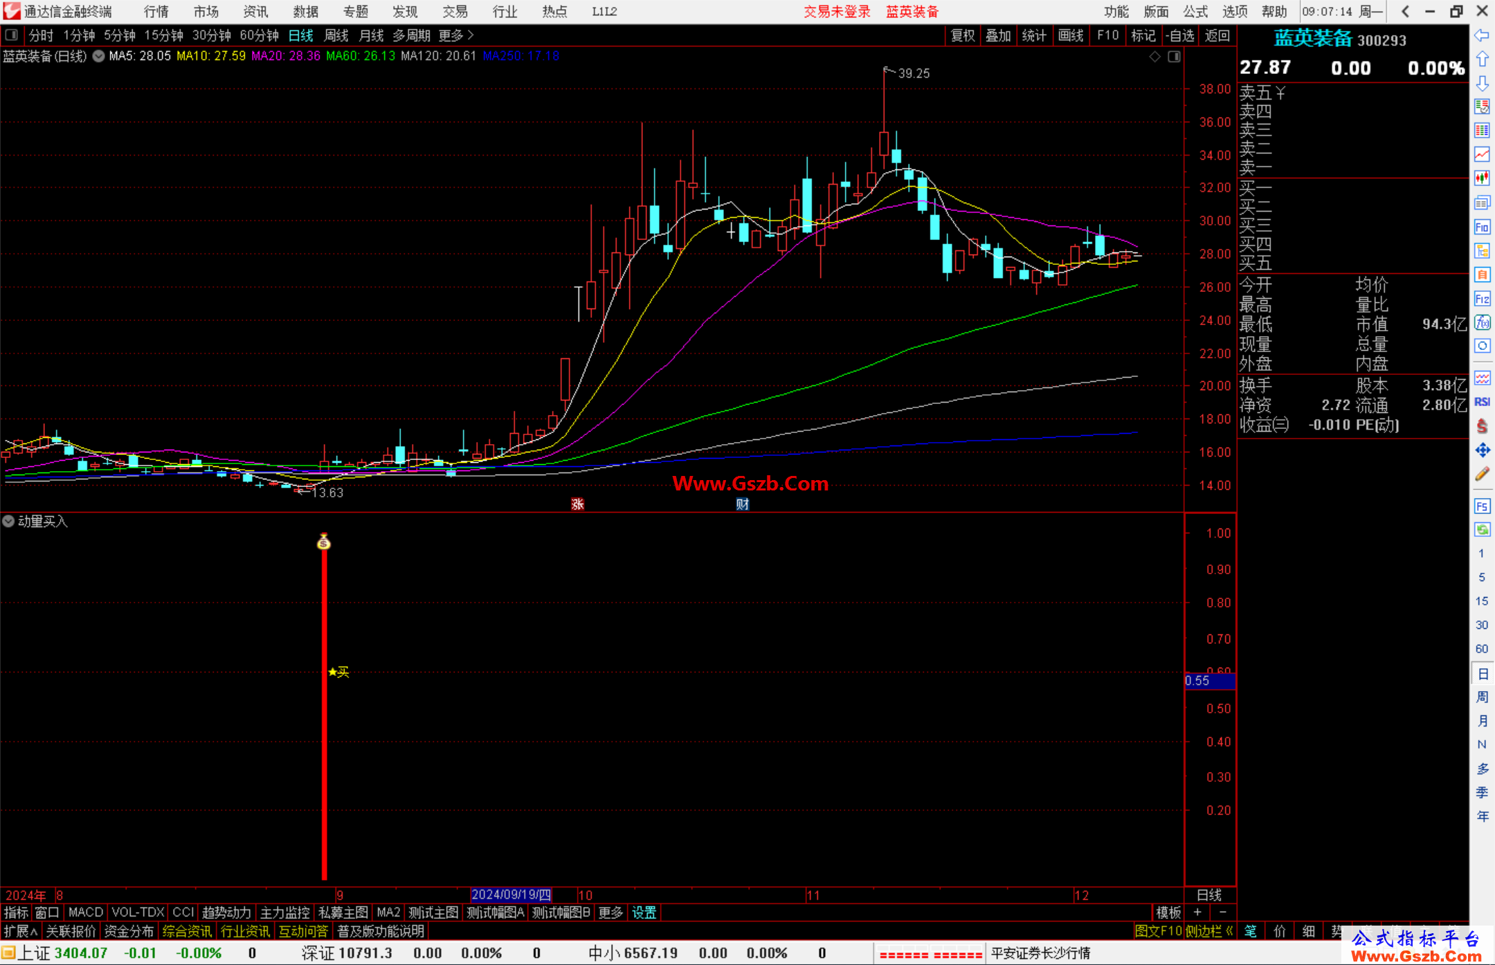Viewport: 1495px width, 965px height.
Task: Open the 市场 menu
Action: pyautogui.click(x=206, y=12)
